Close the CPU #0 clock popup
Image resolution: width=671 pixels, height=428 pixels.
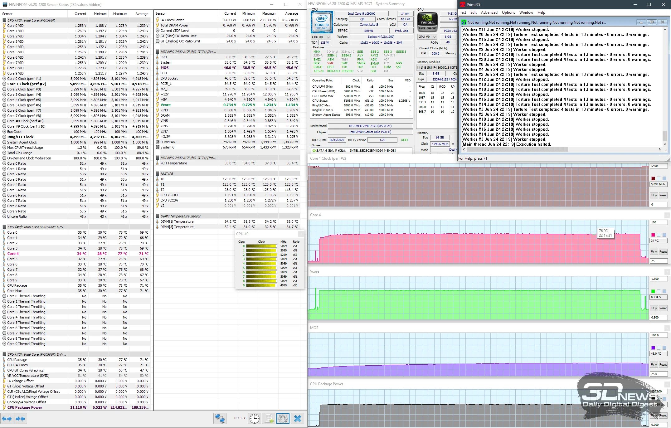[301, 234]
